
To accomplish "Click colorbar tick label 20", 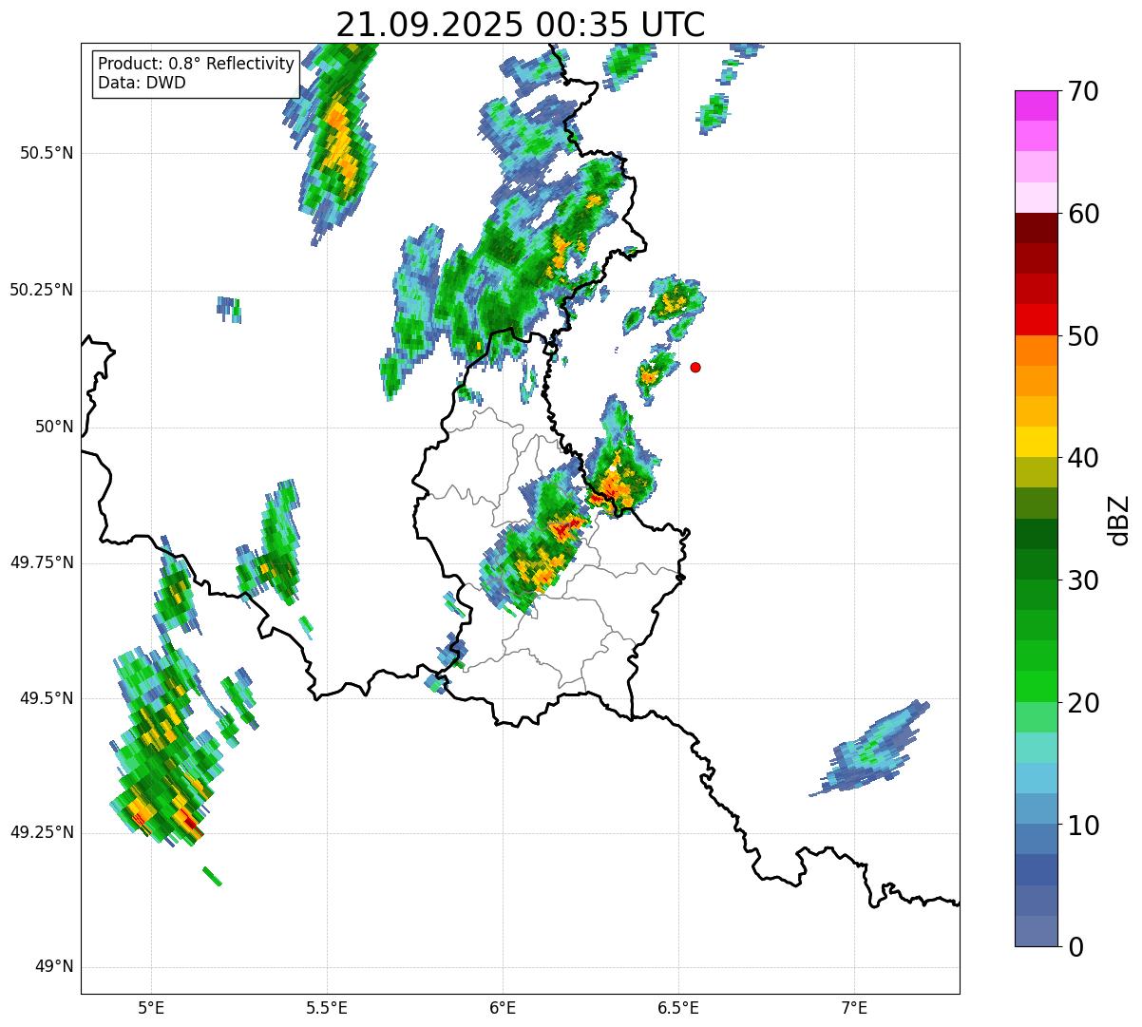I will pyautogui.click(x=1082, y=703).
